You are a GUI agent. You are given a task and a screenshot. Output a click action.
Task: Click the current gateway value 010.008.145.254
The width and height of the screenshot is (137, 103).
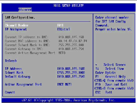71,49
